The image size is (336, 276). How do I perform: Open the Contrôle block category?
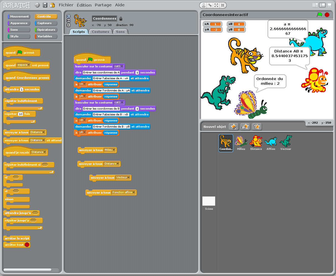tap(46, 17)
